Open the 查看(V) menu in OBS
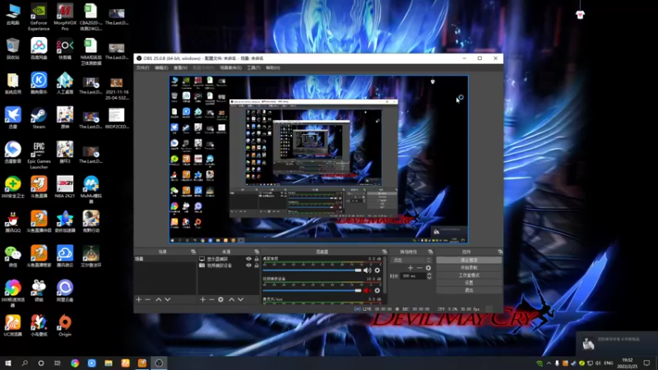This screenshot has width=658, height=370. (x=180, y=67)
